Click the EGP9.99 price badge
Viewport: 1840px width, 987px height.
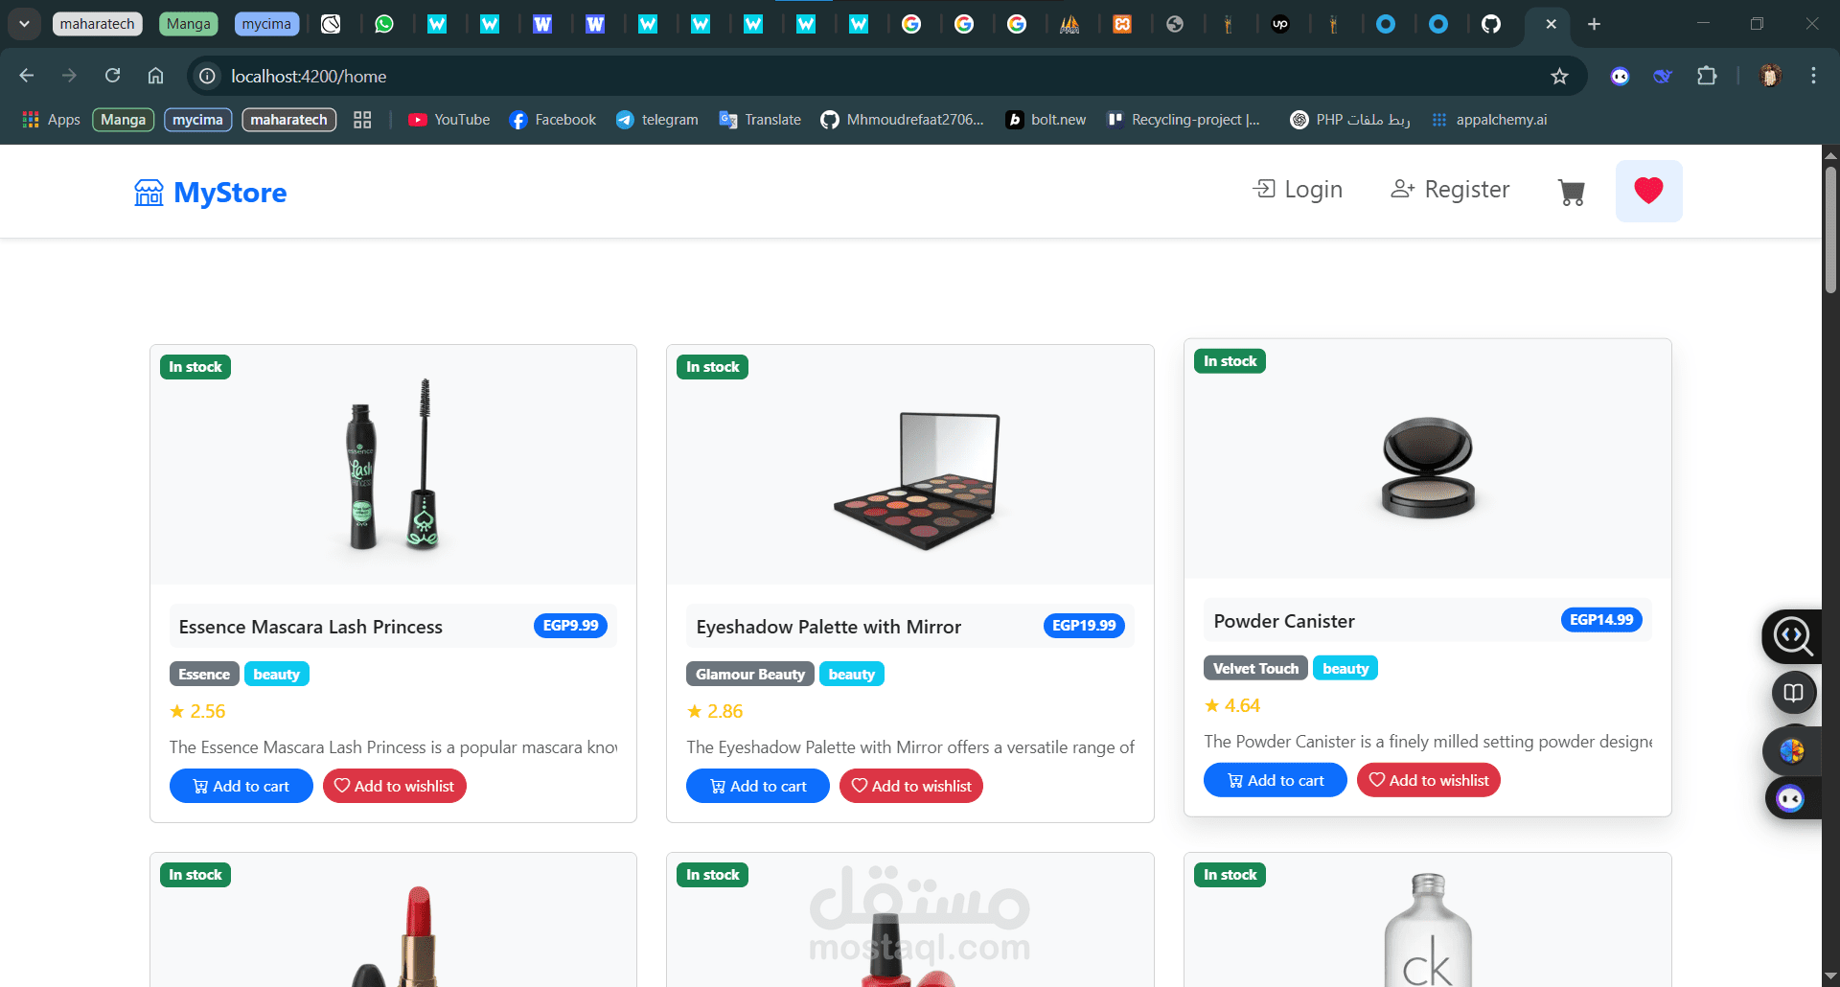click(570, 626)
